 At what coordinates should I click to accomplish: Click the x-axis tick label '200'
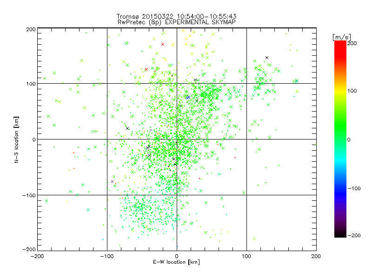coord(316,257)
